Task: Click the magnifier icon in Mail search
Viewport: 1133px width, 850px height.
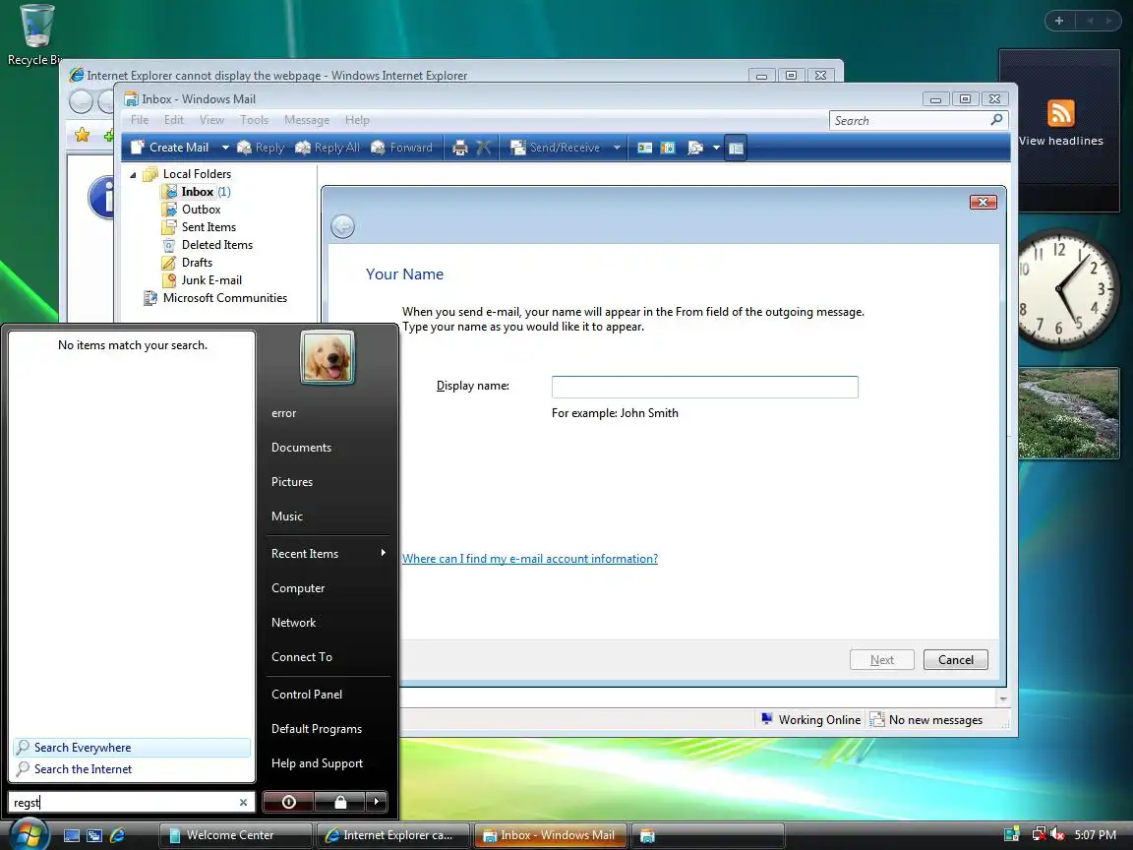Action: (997, 120)
